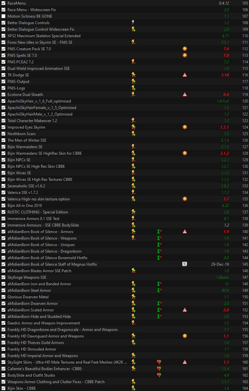Image resolution: width=249 pixels, height=391 pixels.
Task: Click the orange burst flag on FNIS Spells SE 7.0
Action: coord(184,55)
